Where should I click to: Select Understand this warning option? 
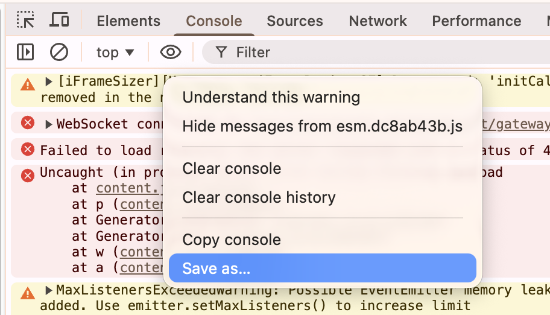[x=271, y=97]
